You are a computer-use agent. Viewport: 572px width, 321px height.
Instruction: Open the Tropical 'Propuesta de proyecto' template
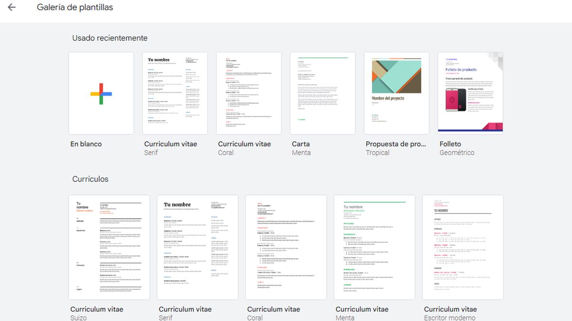(x=396, y=93)
